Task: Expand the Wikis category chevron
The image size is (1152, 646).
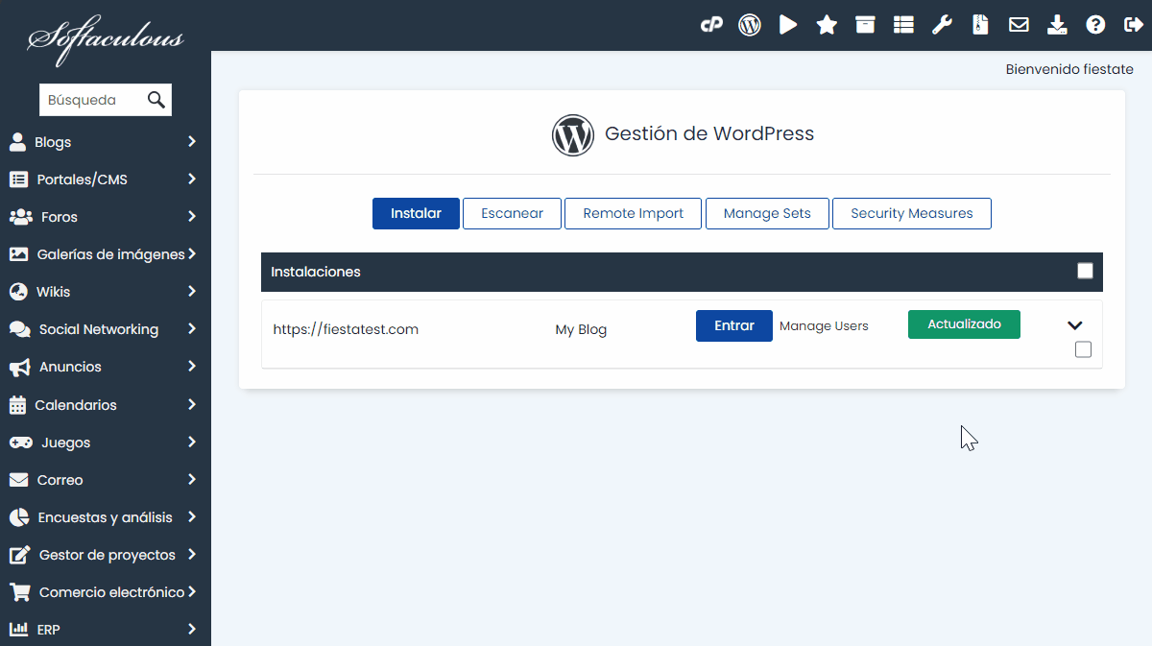Action: [192, 292]
